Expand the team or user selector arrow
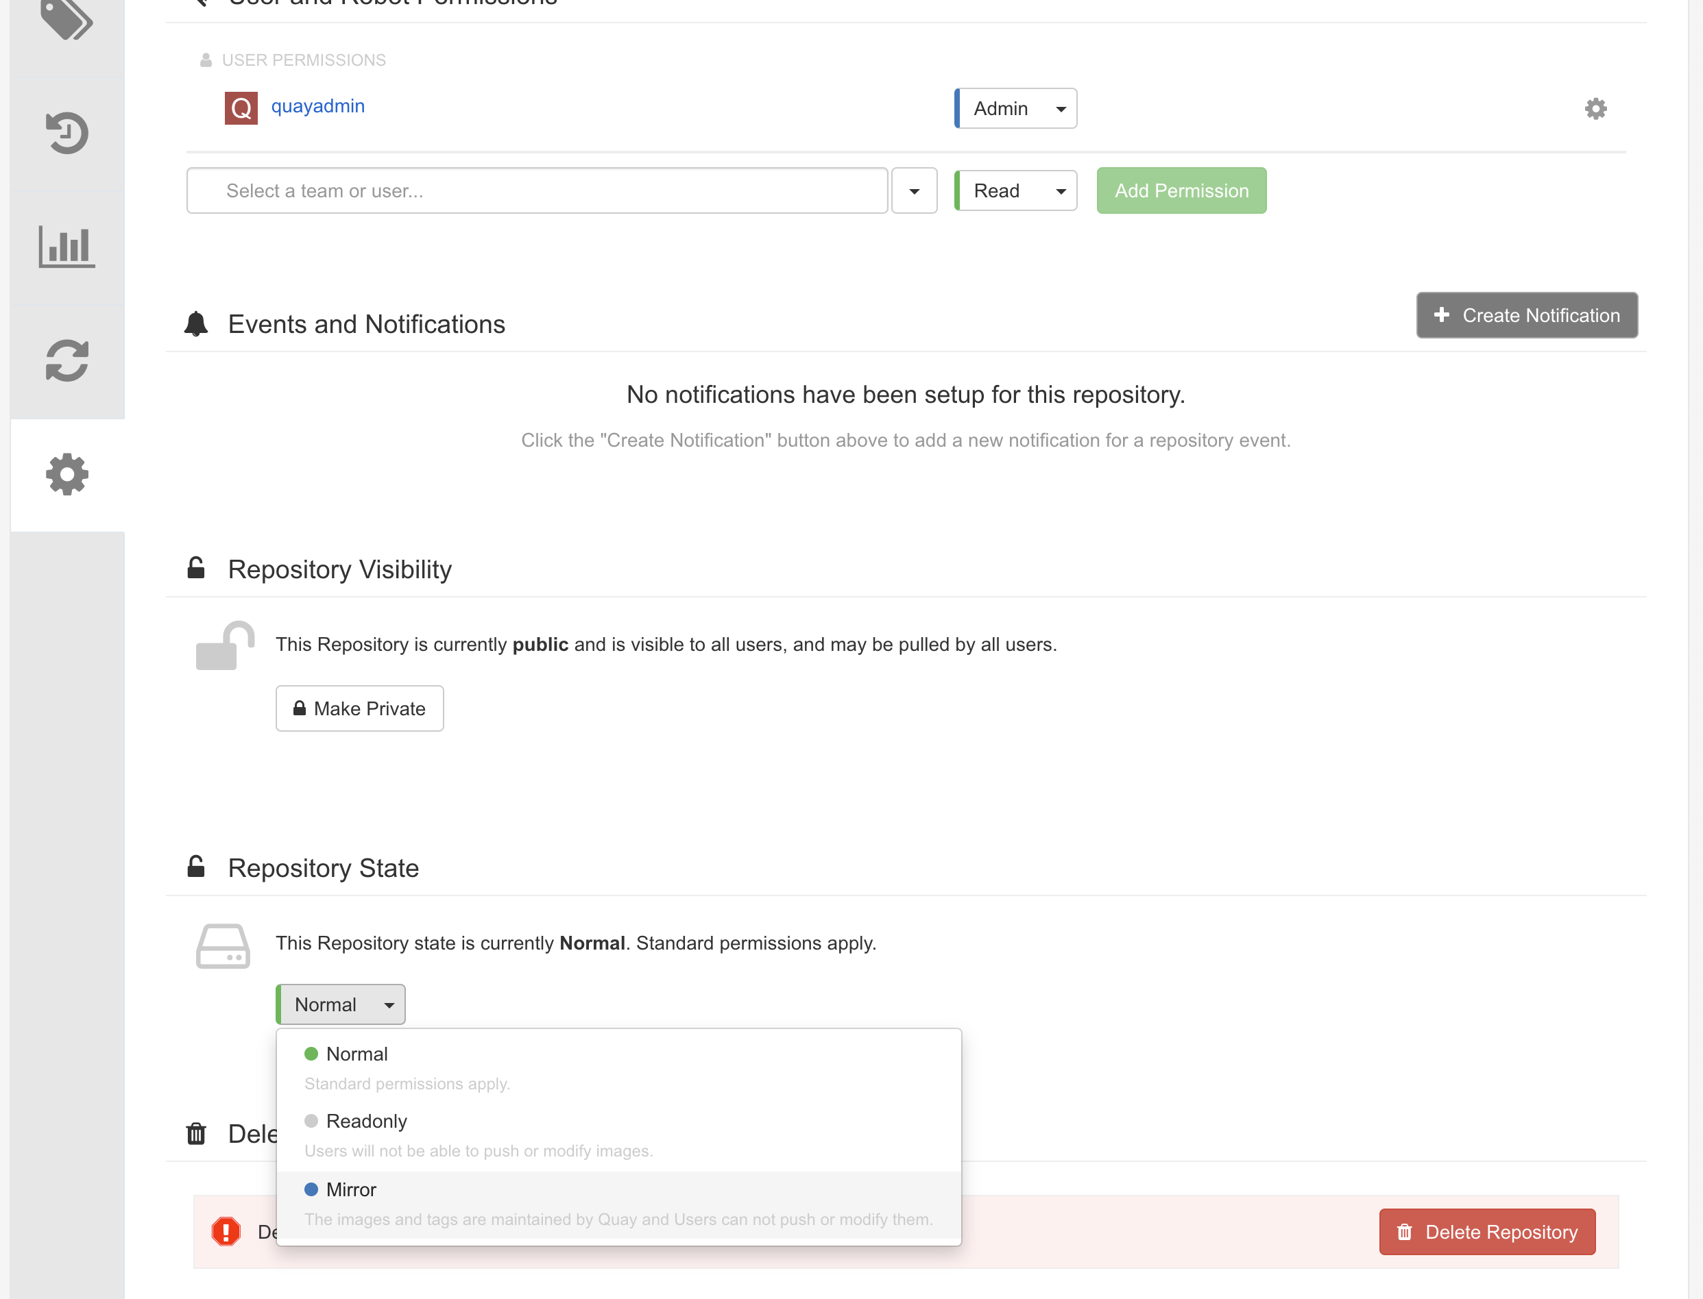This screenshot has height=1299, width=1703. (x=914, y=190)
